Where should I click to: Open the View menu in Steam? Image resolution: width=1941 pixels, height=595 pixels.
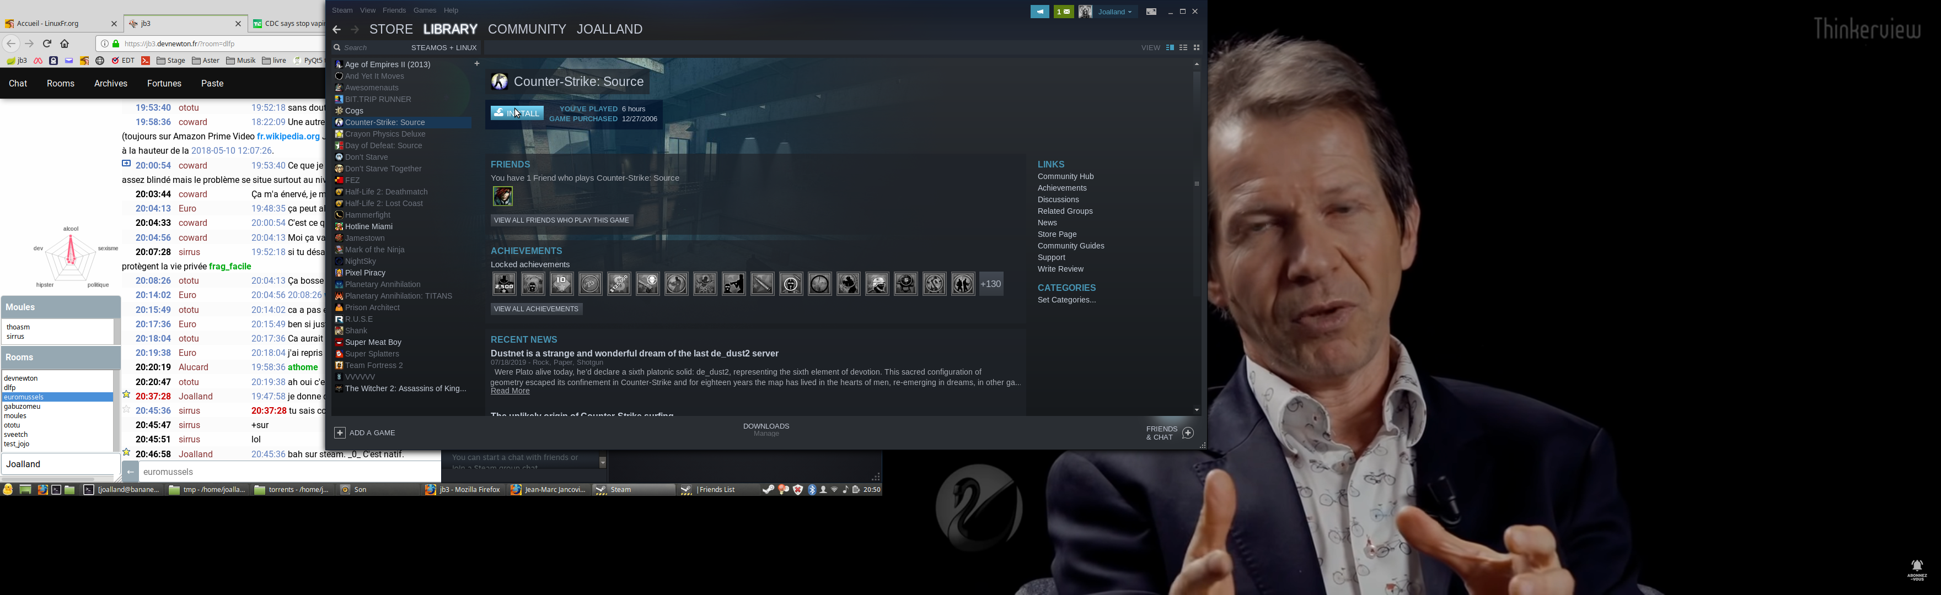pyautogui.click(x=368, y=10)
